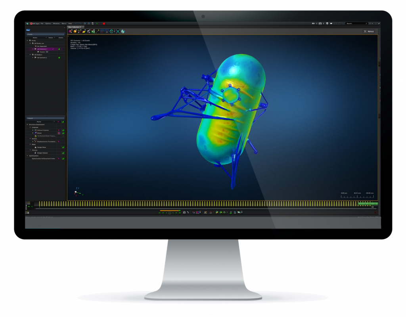
Task: Click the Post button above Study panel
Action: 28,30
